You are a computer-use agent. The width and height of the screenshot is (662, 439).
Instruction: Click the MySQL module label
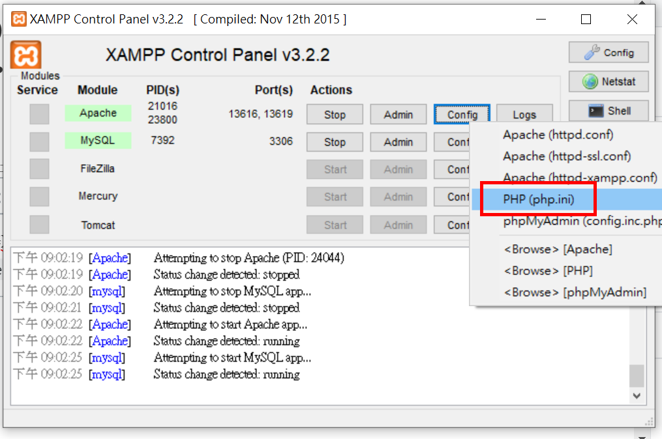point(98,141)
